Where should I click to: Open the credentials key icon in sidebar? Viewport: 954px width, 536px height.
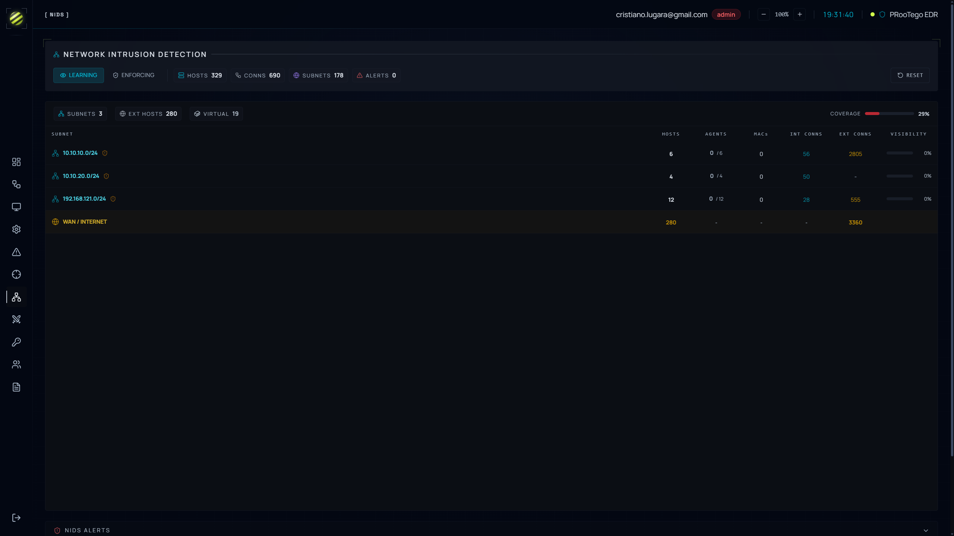16,342
